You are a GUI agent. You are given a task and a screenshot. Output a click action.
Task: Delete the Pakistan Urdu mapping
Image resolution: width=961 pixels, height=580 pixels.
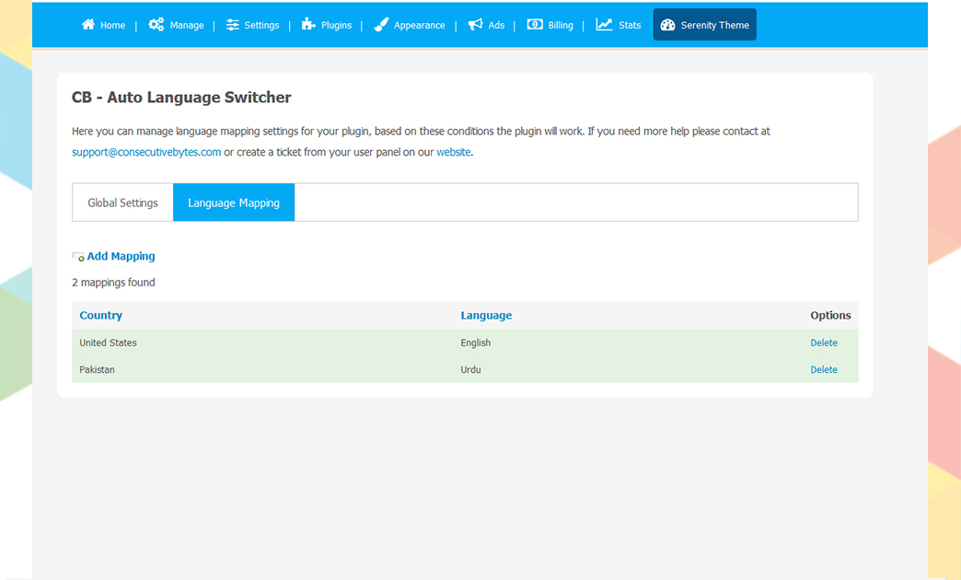coord(823,370)
